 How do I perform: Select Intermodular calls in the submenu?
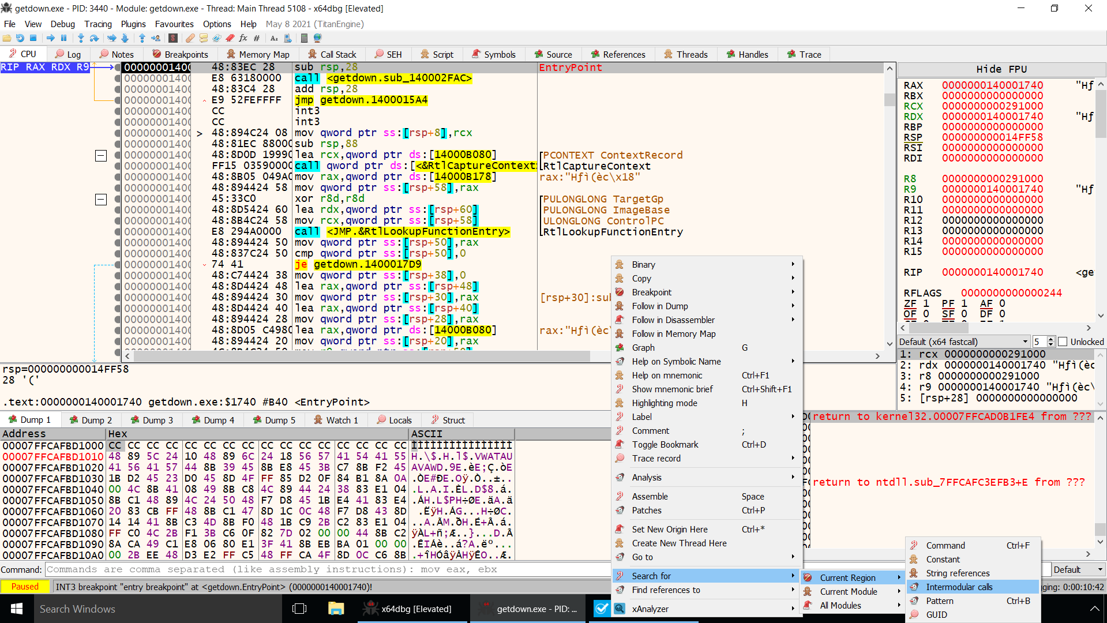(959, 587)
